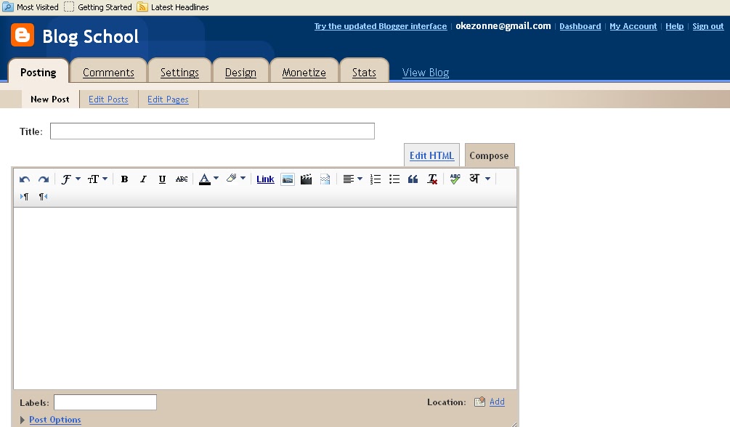Insert a video using clapperboard icon

(x=306, y=179)
